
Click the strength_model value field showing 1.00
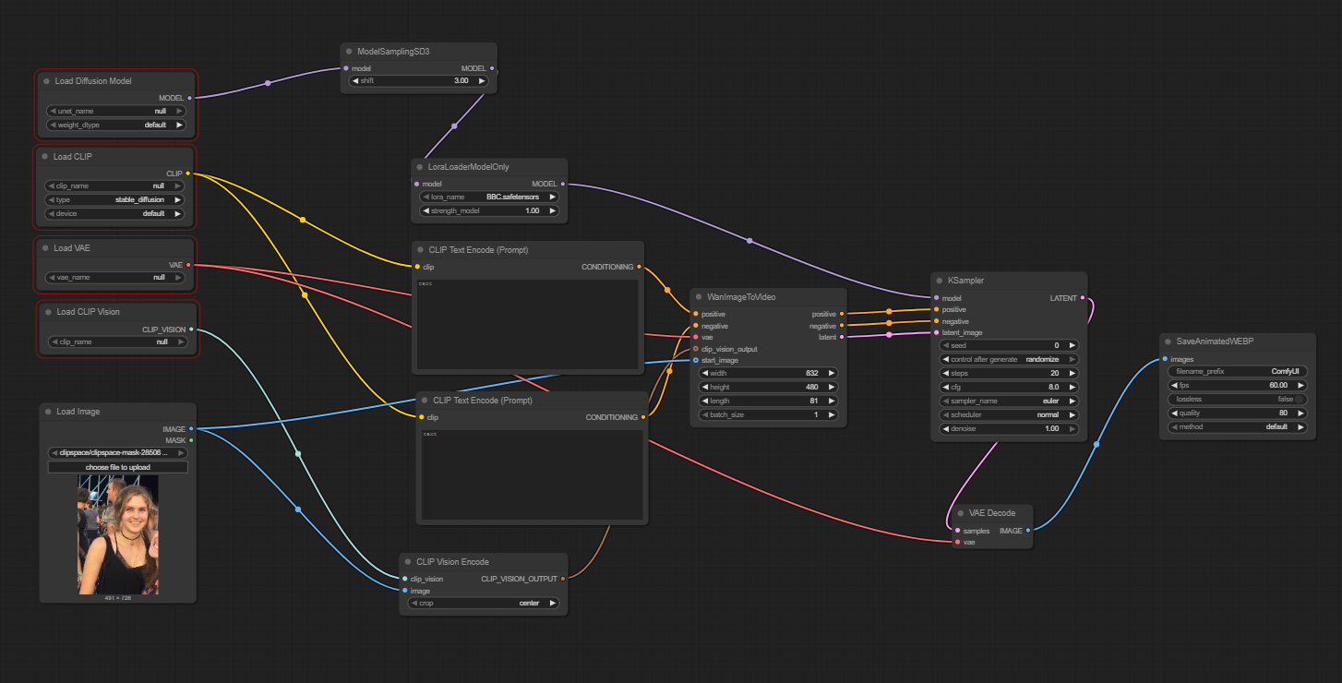click(489, 210)
